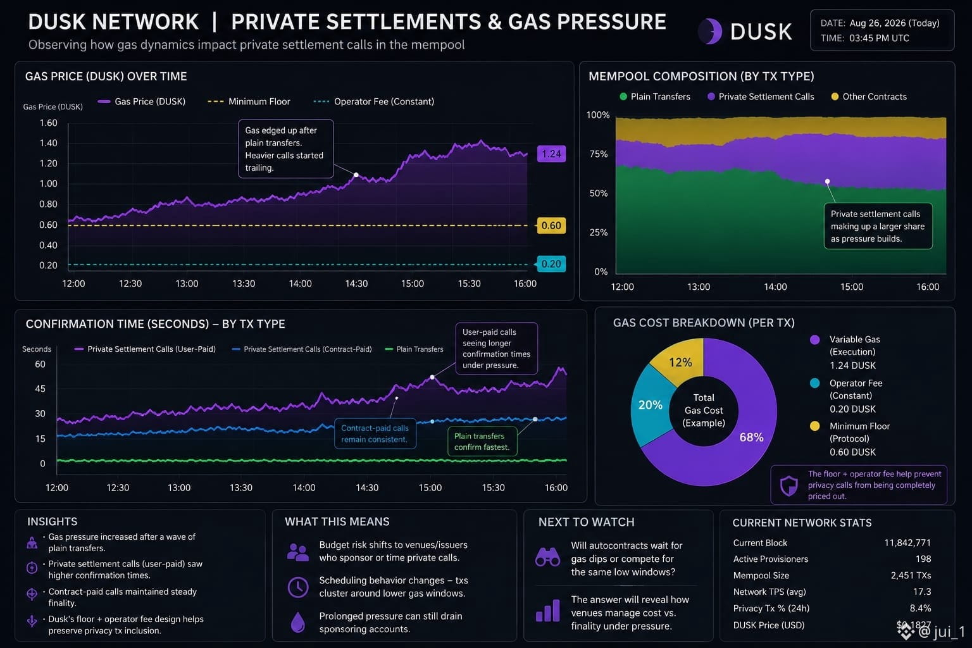
Task: Click the Mempool Size value '2,451 TXs'
Action: (911, 576)
